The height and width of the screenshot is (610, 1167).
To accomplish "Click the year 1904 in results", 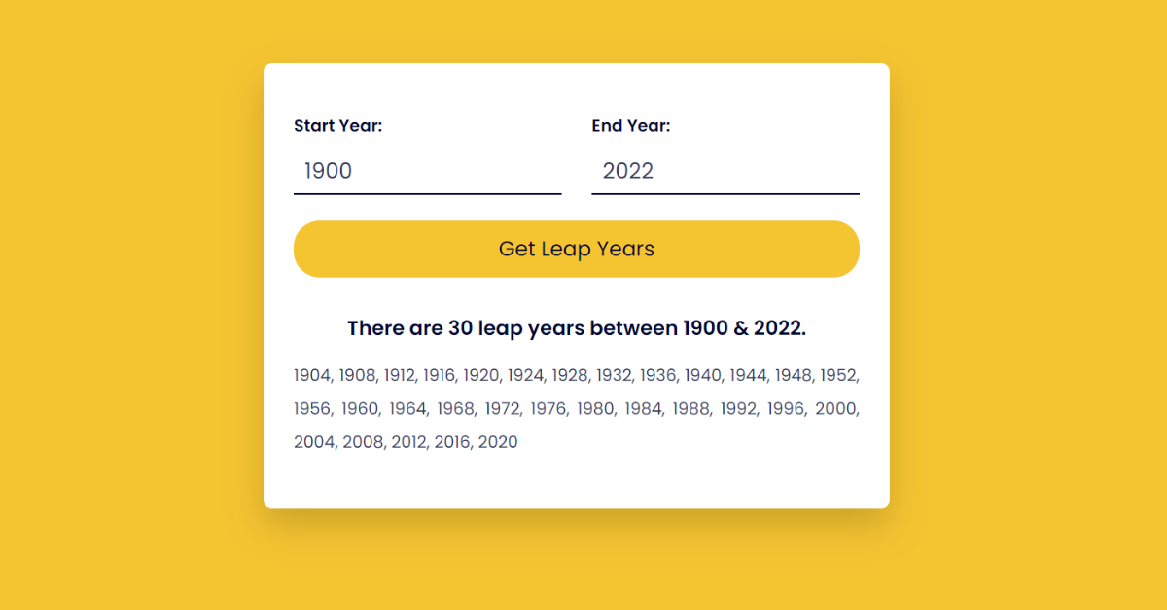I will point(312,375).
